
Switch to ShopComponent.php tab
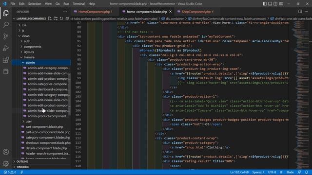197,12
